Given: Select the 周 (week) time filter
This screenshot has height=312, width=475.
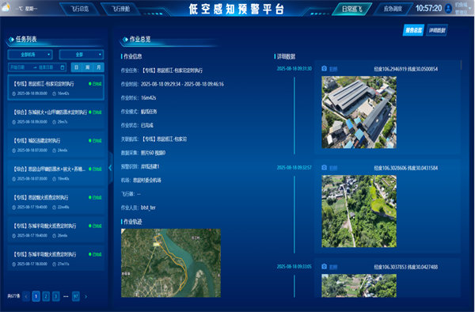Looking at the screenshot, I should pyautogui.click(x=87, y=67).
